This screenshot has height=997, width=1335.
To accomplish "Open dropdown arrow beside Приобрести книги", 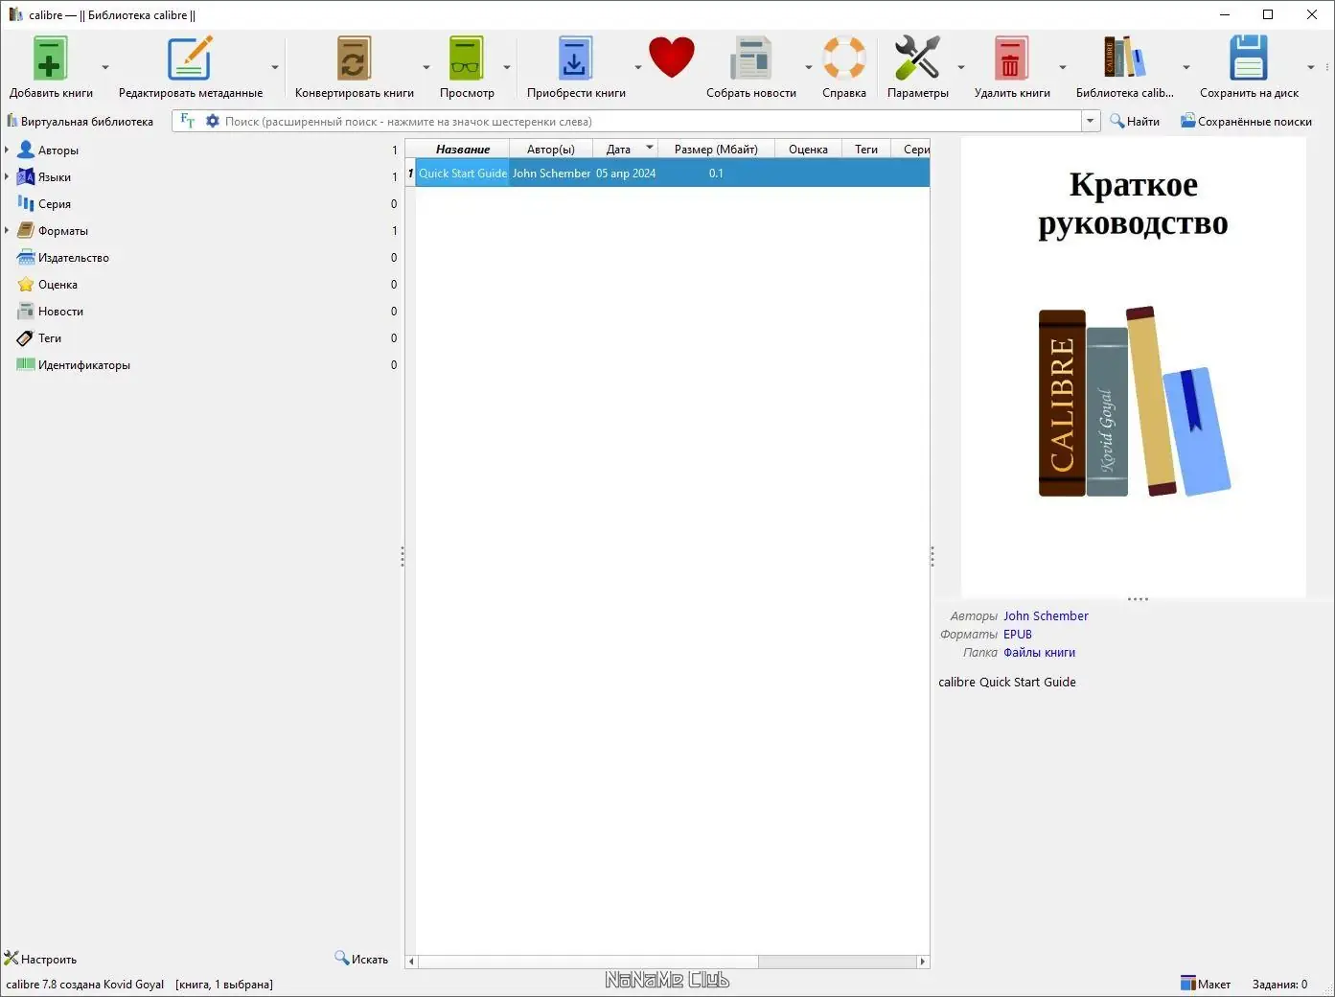I will click(x=638, y=67).
